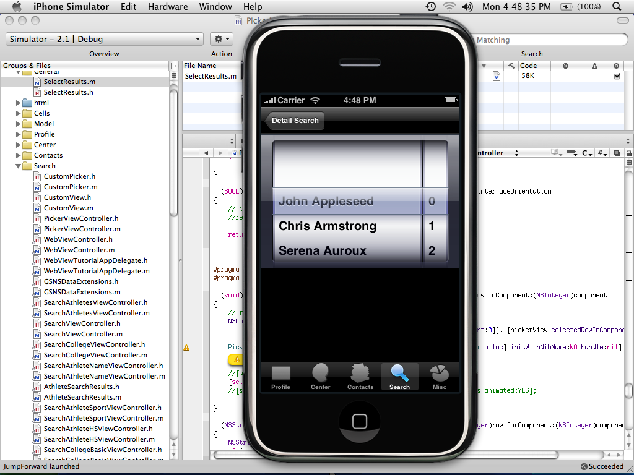
Task: Go back in editor history arrow
Action: (206, 153)
